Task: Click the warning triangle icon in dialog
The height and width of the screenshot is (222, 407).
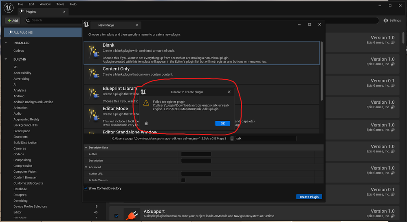Action: click(146, 103)
